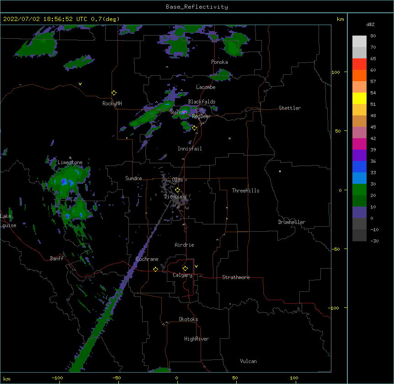The height and width of the screenshot is (384, 394).
Task: Click the Sundre label
Action: (133, 178)
